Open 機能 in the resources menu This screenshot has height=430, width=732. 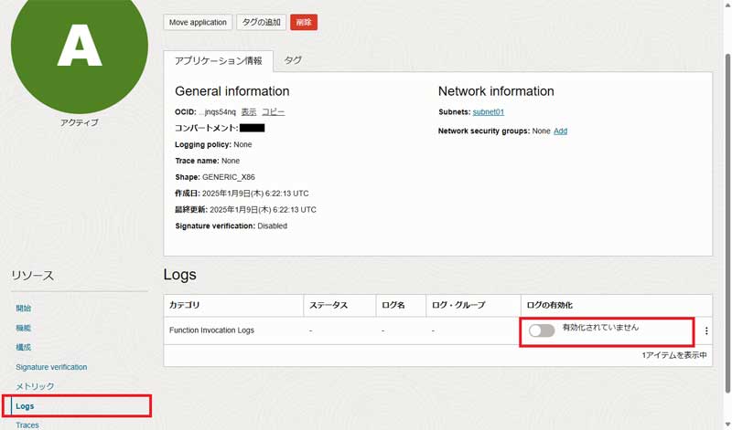pos(24,328)
